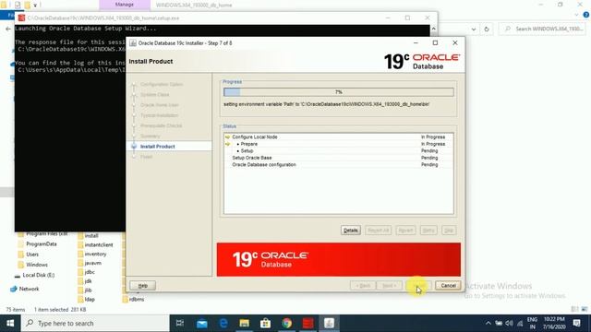This screenshot has width=591, height=332.
Task: Open the notification center icon
Action: point(576,324)
